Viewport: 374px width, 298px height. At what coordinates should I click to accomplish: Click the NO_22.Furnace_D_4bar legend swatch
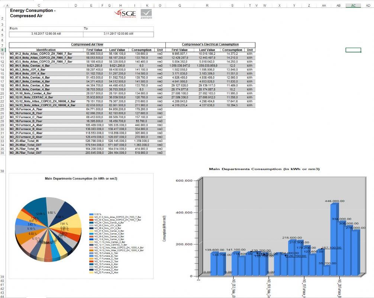click(91, 272)
